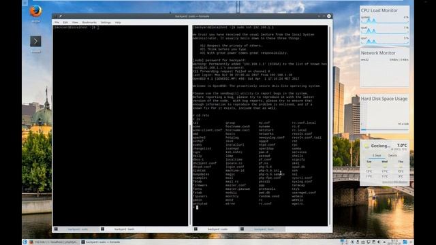The height and width of the screenshot is (245, 436).
Task: Click the CPU Load Monitor widget title
Action: coord(379,11)
